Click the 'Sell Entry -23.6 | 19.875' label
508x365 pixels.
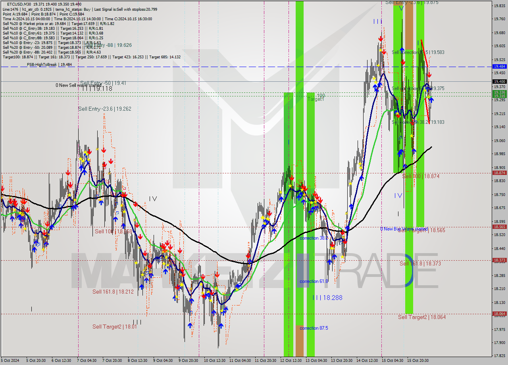coord(412,2)
